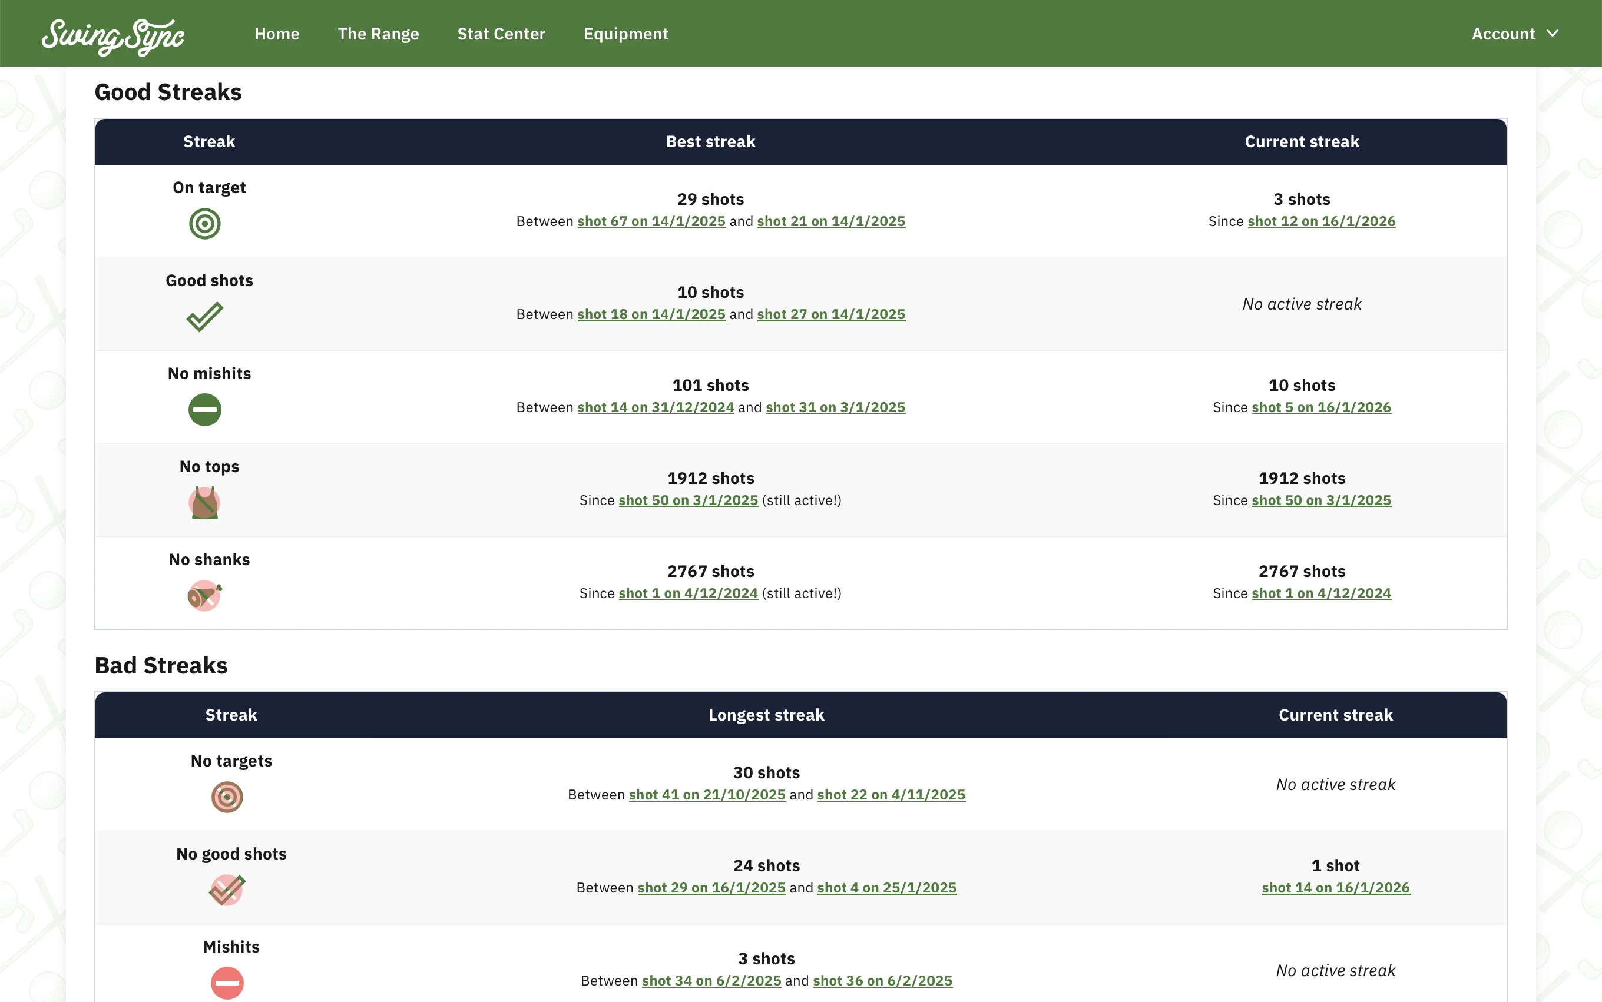Open current streak shot 14 on 16/1/2026

[x=1335, y=888]
